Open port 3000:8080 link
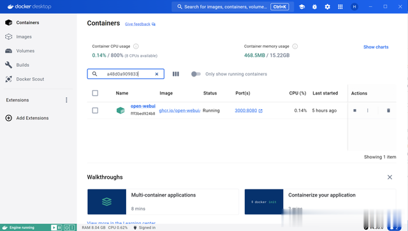The height and width of the screenshot is (231, 408). pos(246,110)
